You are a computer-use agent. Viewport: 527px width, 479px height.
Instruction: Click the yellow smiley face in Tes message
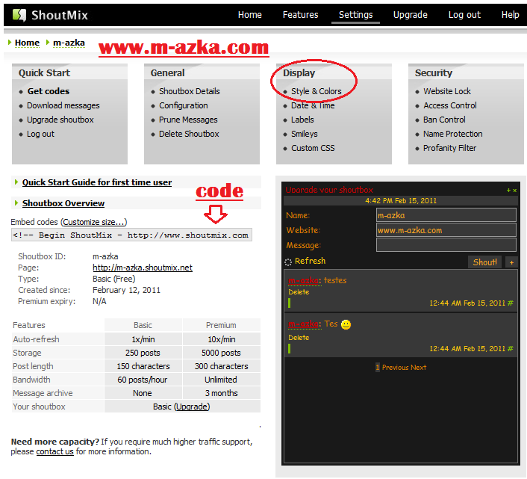pos(346,324)
